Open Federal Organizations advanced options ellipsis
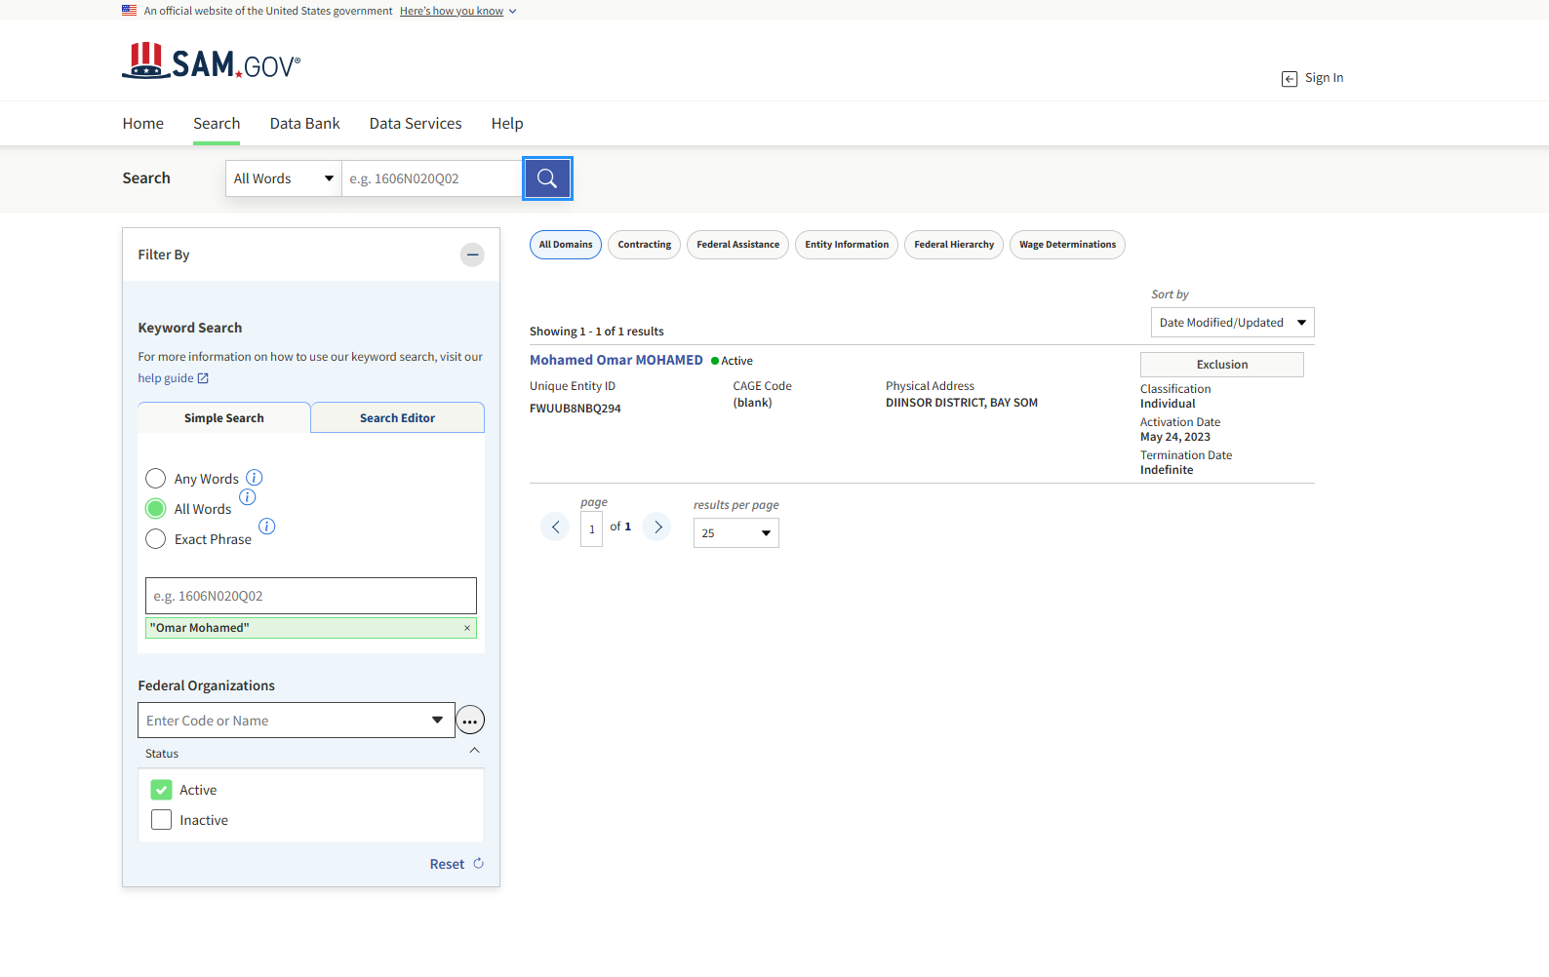This screenshot has height=977, width=1549. (470, 721)
